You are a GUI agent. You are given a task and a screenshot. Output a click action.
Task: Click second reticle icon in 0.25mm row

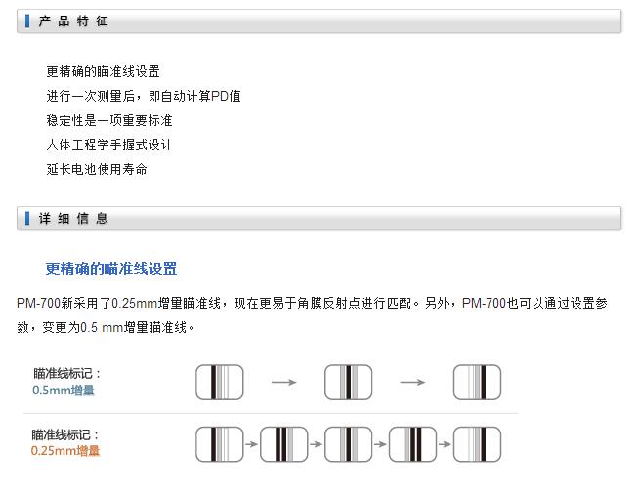(x=283, y=444)
